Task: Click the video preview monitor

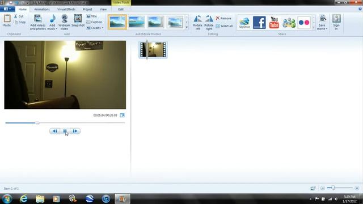Action: click(65, 75)
